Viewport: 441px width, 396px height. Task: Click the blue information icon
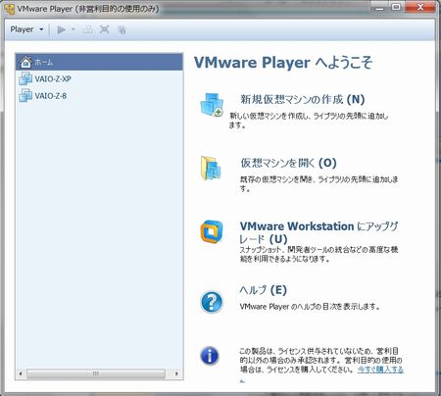(210, 356)
